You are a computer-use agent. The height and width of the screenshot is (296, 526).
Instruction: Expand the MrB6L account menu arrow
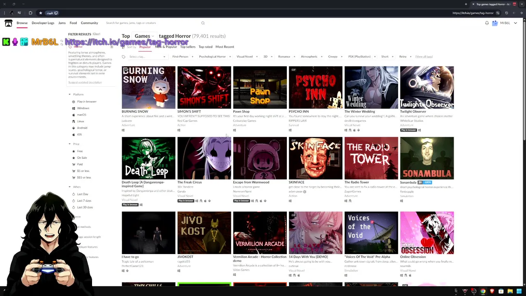(515, 23)
